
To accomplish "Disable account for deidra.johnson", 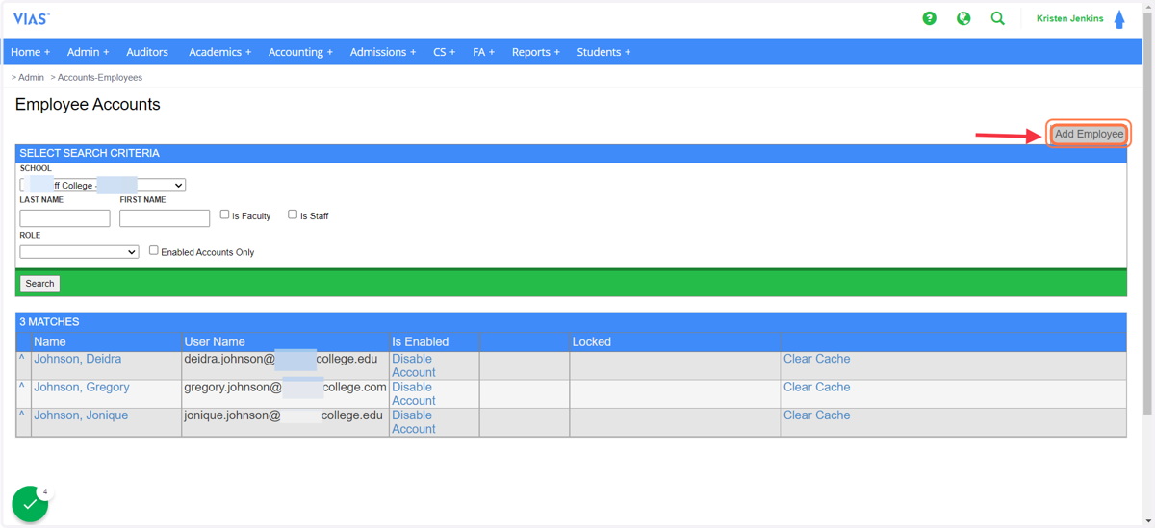I will [414, 365].
